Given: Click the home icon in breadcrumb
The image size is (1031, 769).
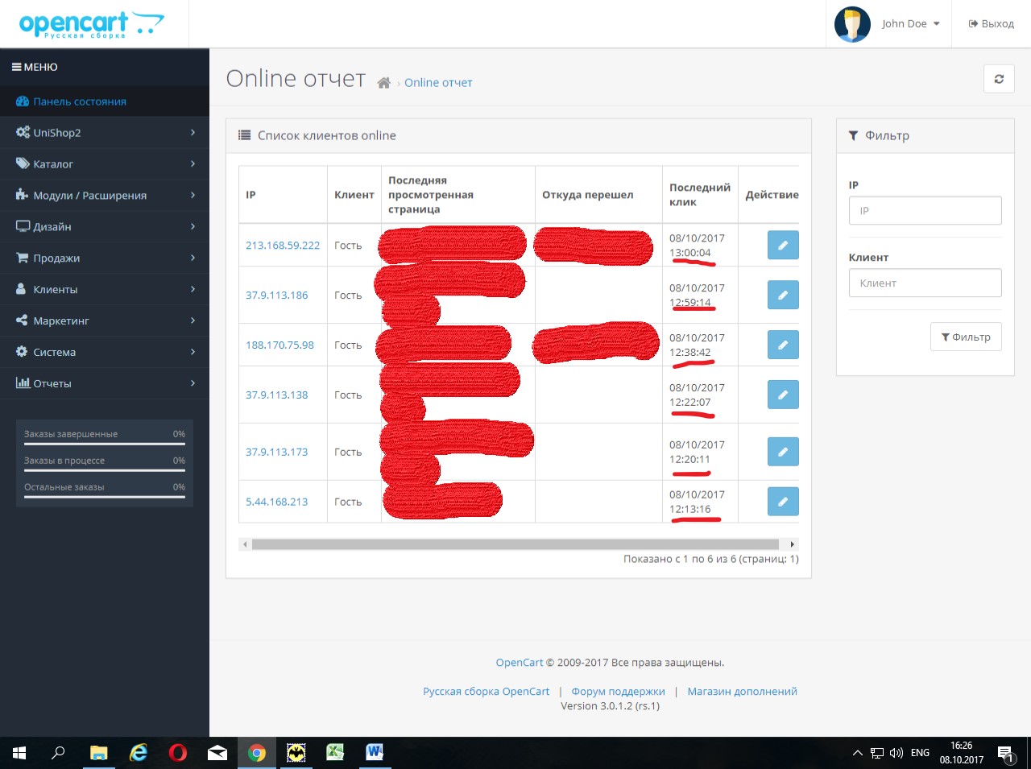Looking at the screenshot, I should coord(384,83).
